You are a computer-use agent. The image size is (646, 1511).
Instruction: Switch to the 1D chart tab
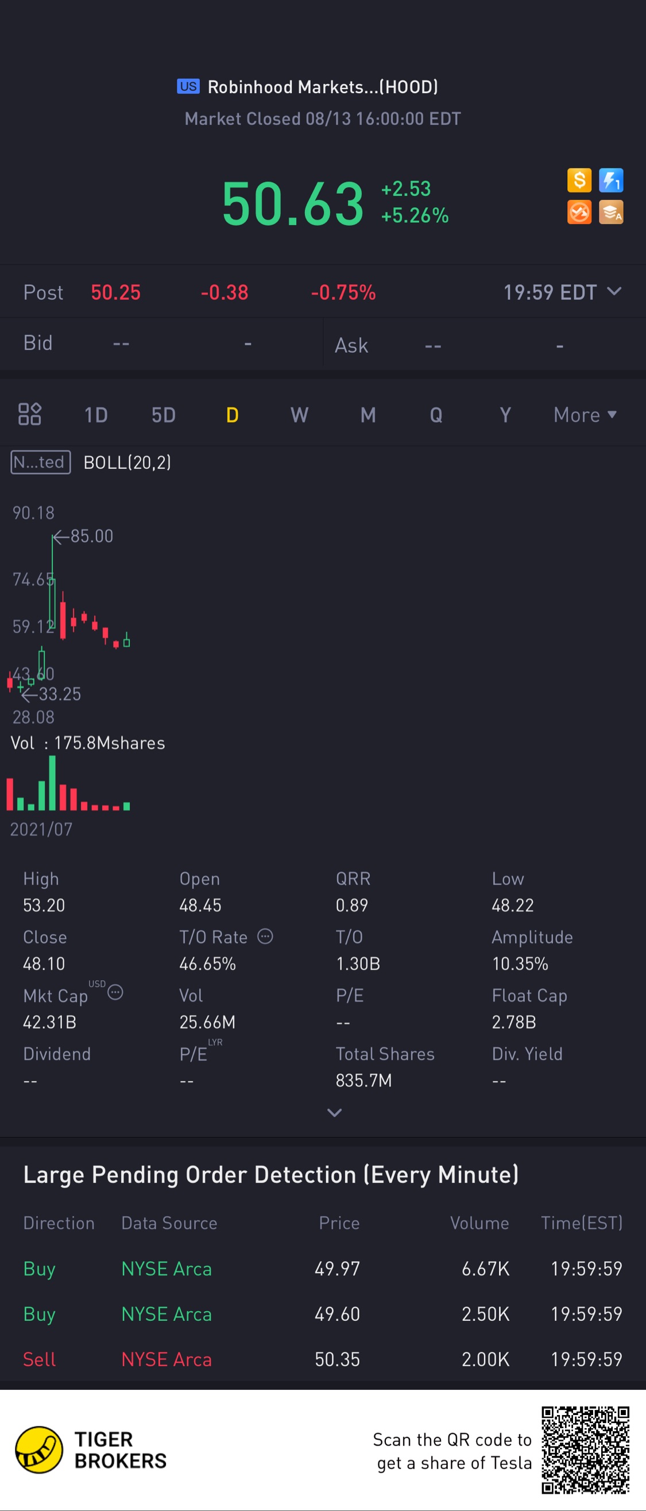tap(96, 415)
